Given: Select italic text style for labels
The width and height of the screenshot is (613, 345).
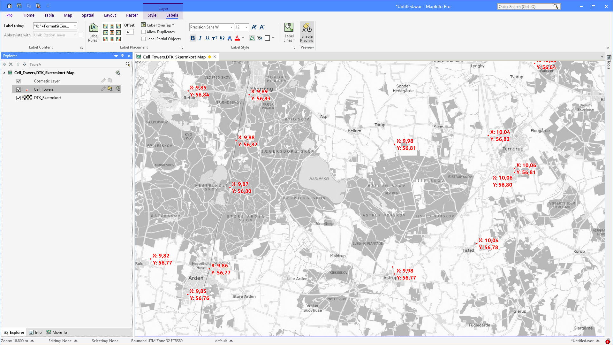Looking at the screenshot, I should [200, 38].
